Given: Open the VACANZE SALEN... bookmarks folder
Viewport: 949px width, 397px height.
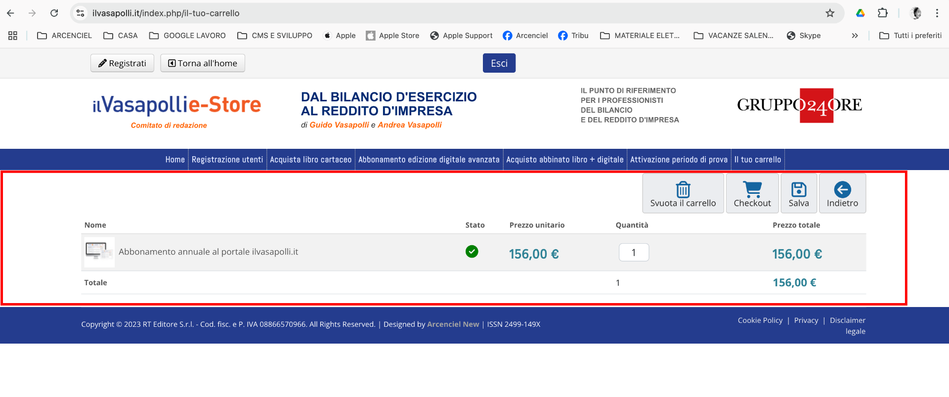Looking at the screenshot, I should [x=733, y=36].
